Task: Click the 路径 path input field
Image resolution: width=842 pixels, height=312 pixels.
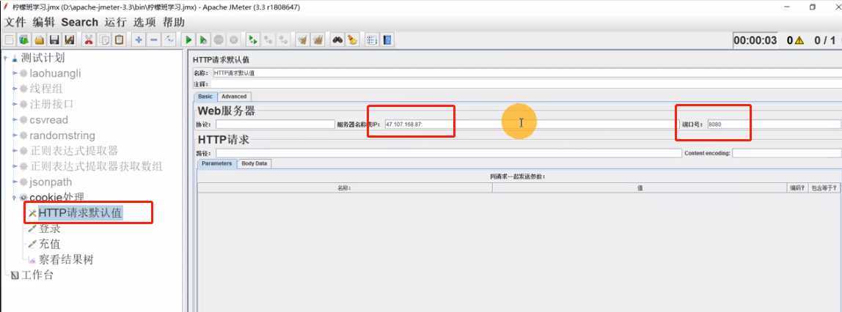Action: tap(448, 153)
